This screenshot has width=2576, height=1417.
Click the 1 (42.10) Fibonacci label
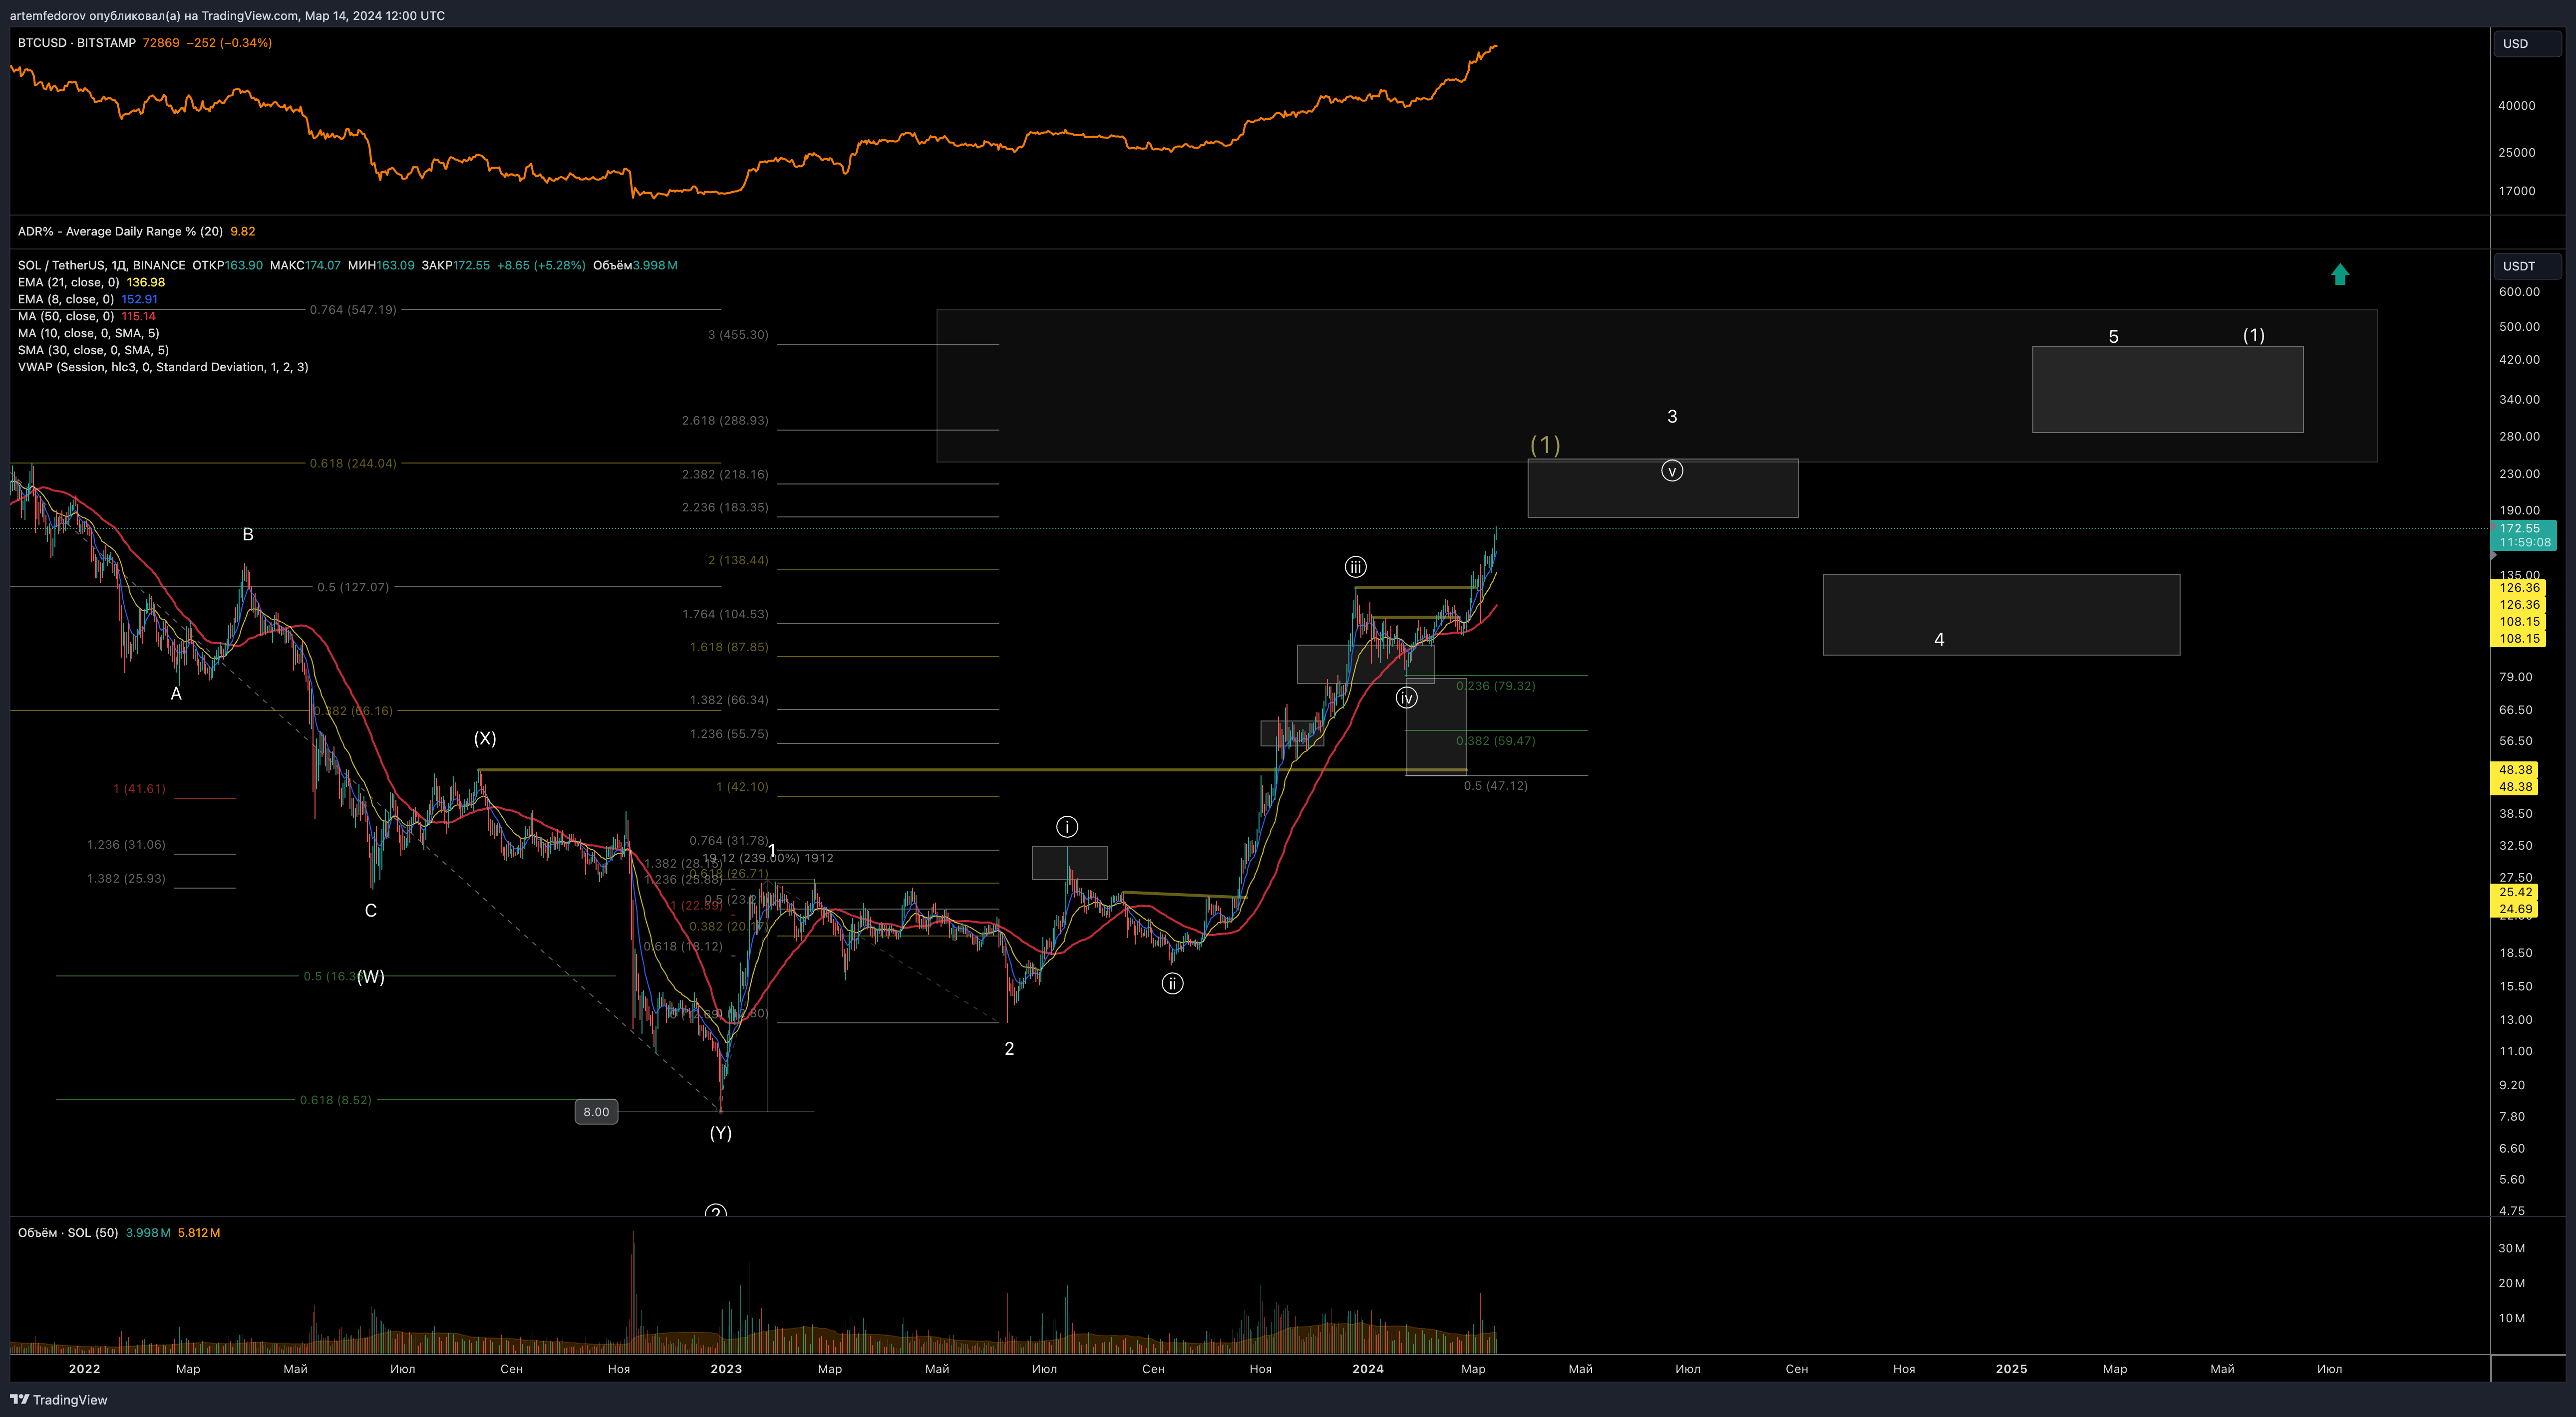coord(742,787)
